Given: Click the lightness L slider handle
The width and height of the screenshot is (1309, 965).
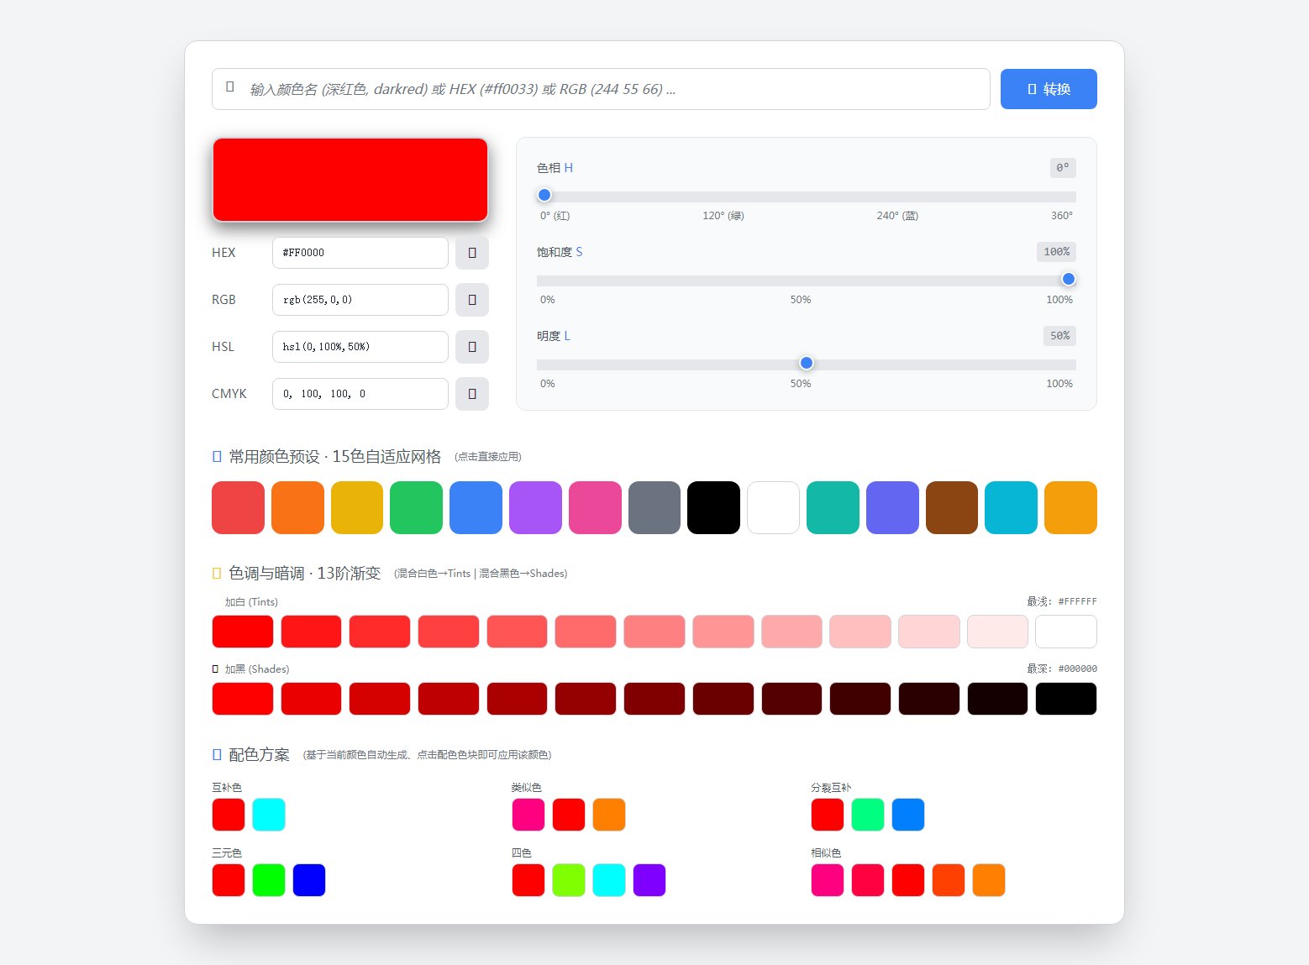Looking at the screenshot, I should point(807,364).
